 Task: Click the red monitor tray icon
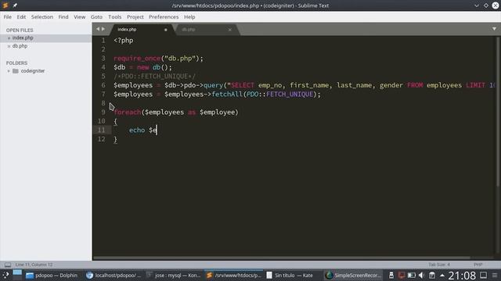coord(402,276)
